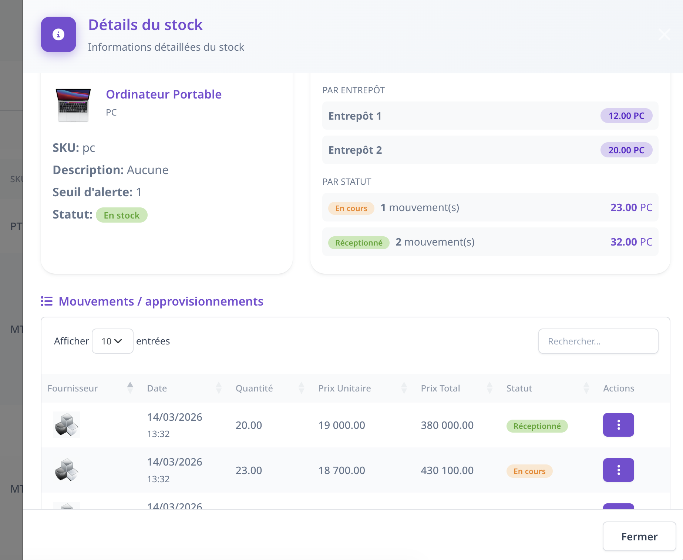Focus the Rechercher search field
This screenshot has width=683, height=560.
pyautogui.click(x=598, y=341)
